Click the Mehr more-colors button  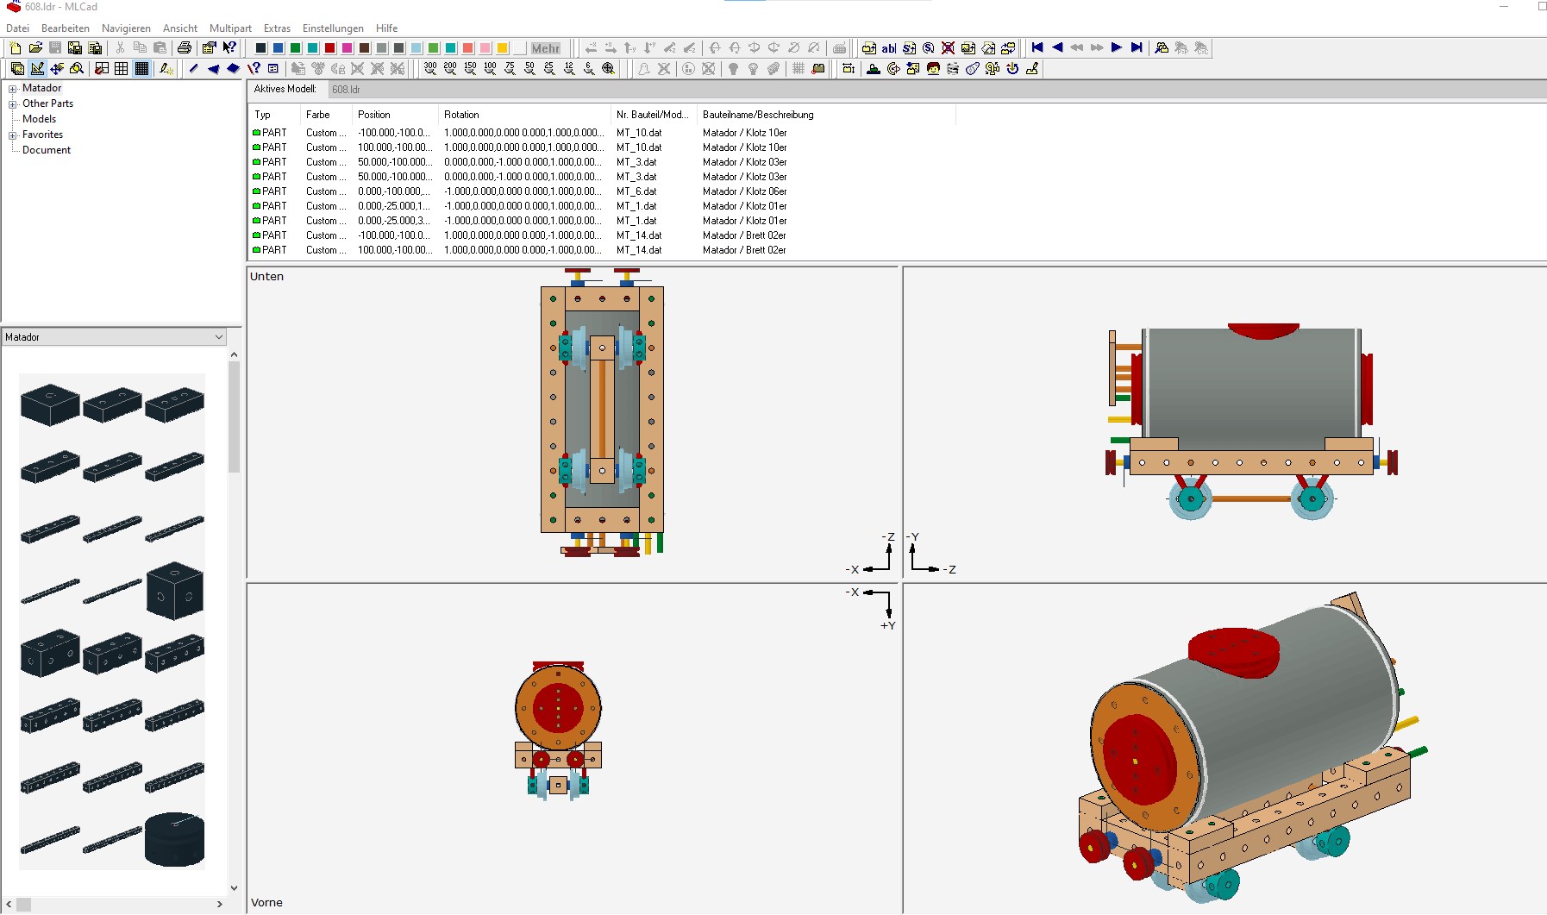tap(545, 48)
